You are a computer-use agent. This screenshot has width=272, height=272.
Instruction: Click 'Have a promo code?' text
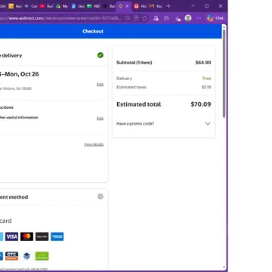135,124
